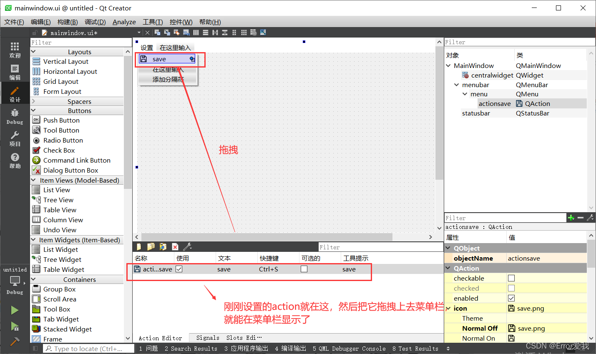Select Edit Buddies toolbar icon
596x354 pixels.
tap(176, 33)
